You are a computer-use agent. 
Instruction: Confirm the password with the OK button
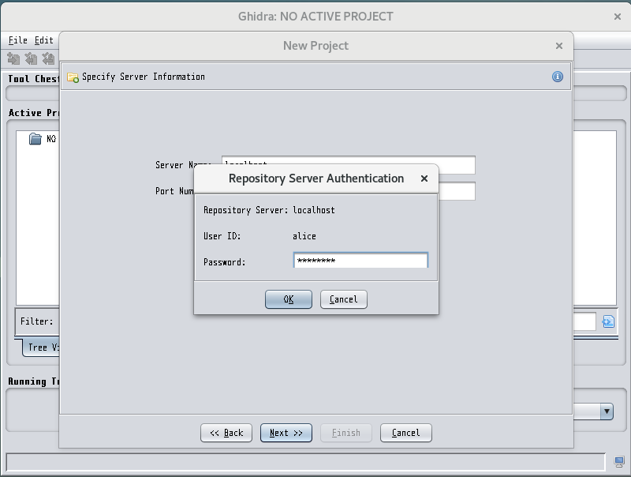pyautogui.click(x=288, y=299)
